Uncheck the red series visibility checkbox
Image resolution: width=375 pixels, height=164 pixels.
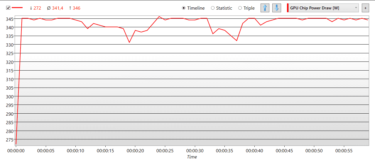pyautogui.click(x=8, y=8)
